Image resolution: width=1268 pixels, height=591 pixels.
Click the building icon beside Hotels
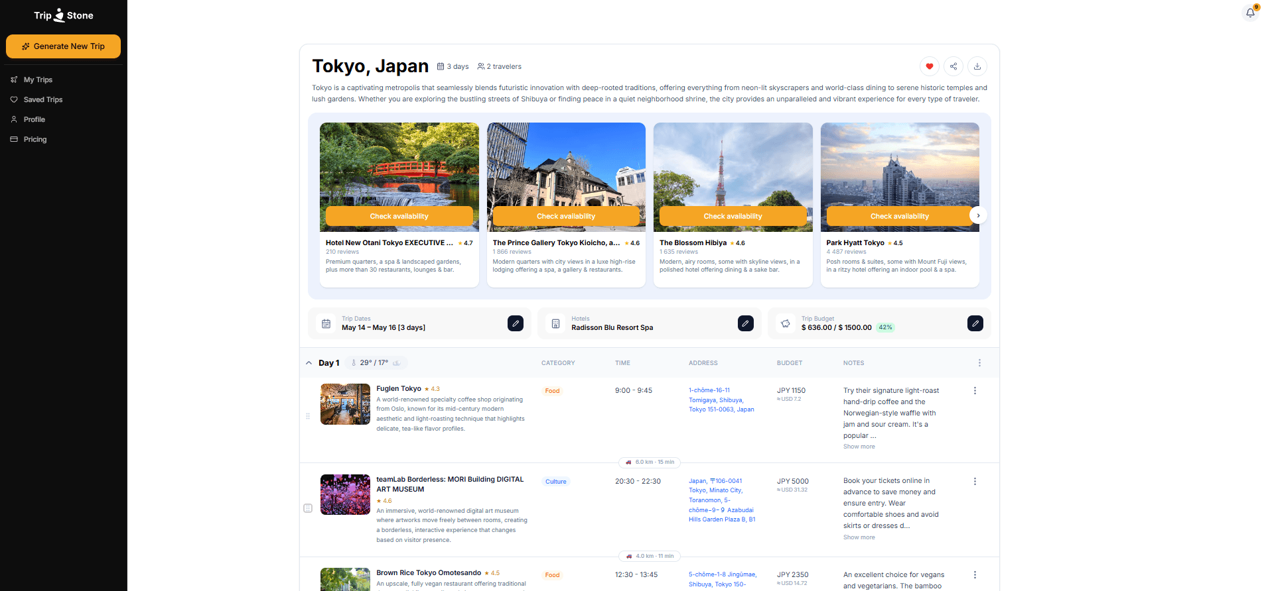click(x=556, y=323)
